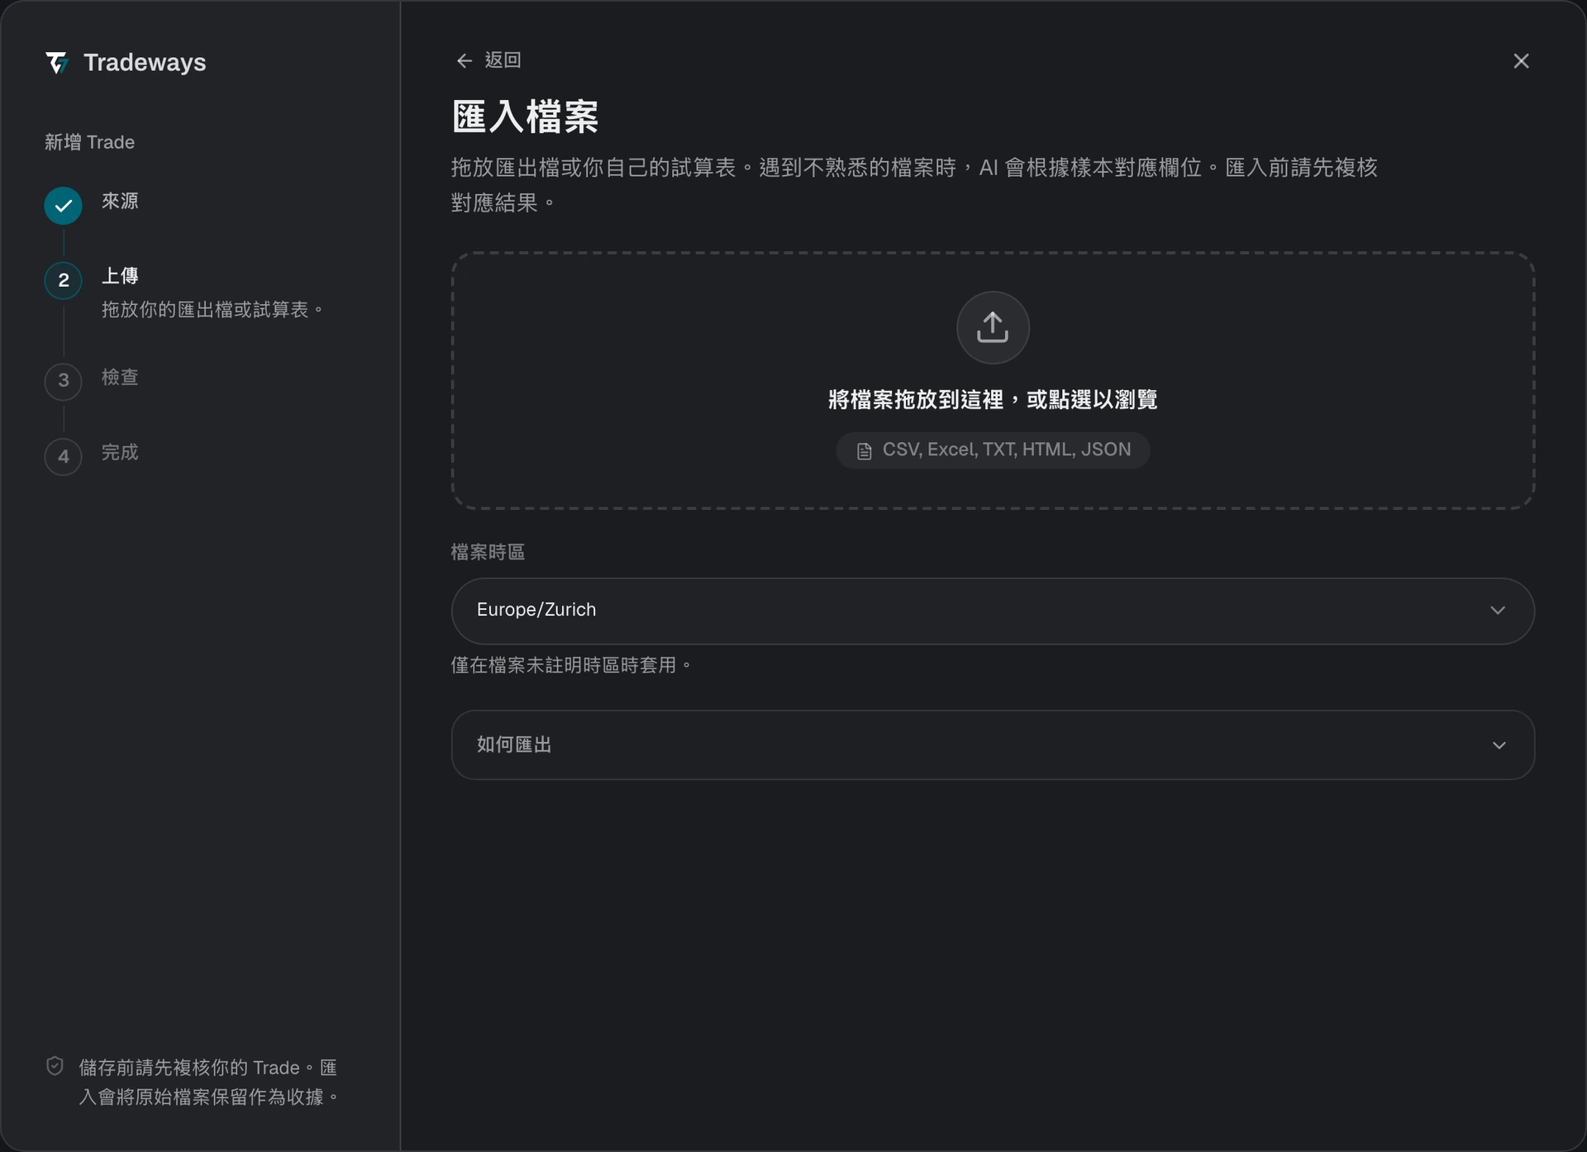
Task: Select step 4 完成 circle
Action: (63, 456)
